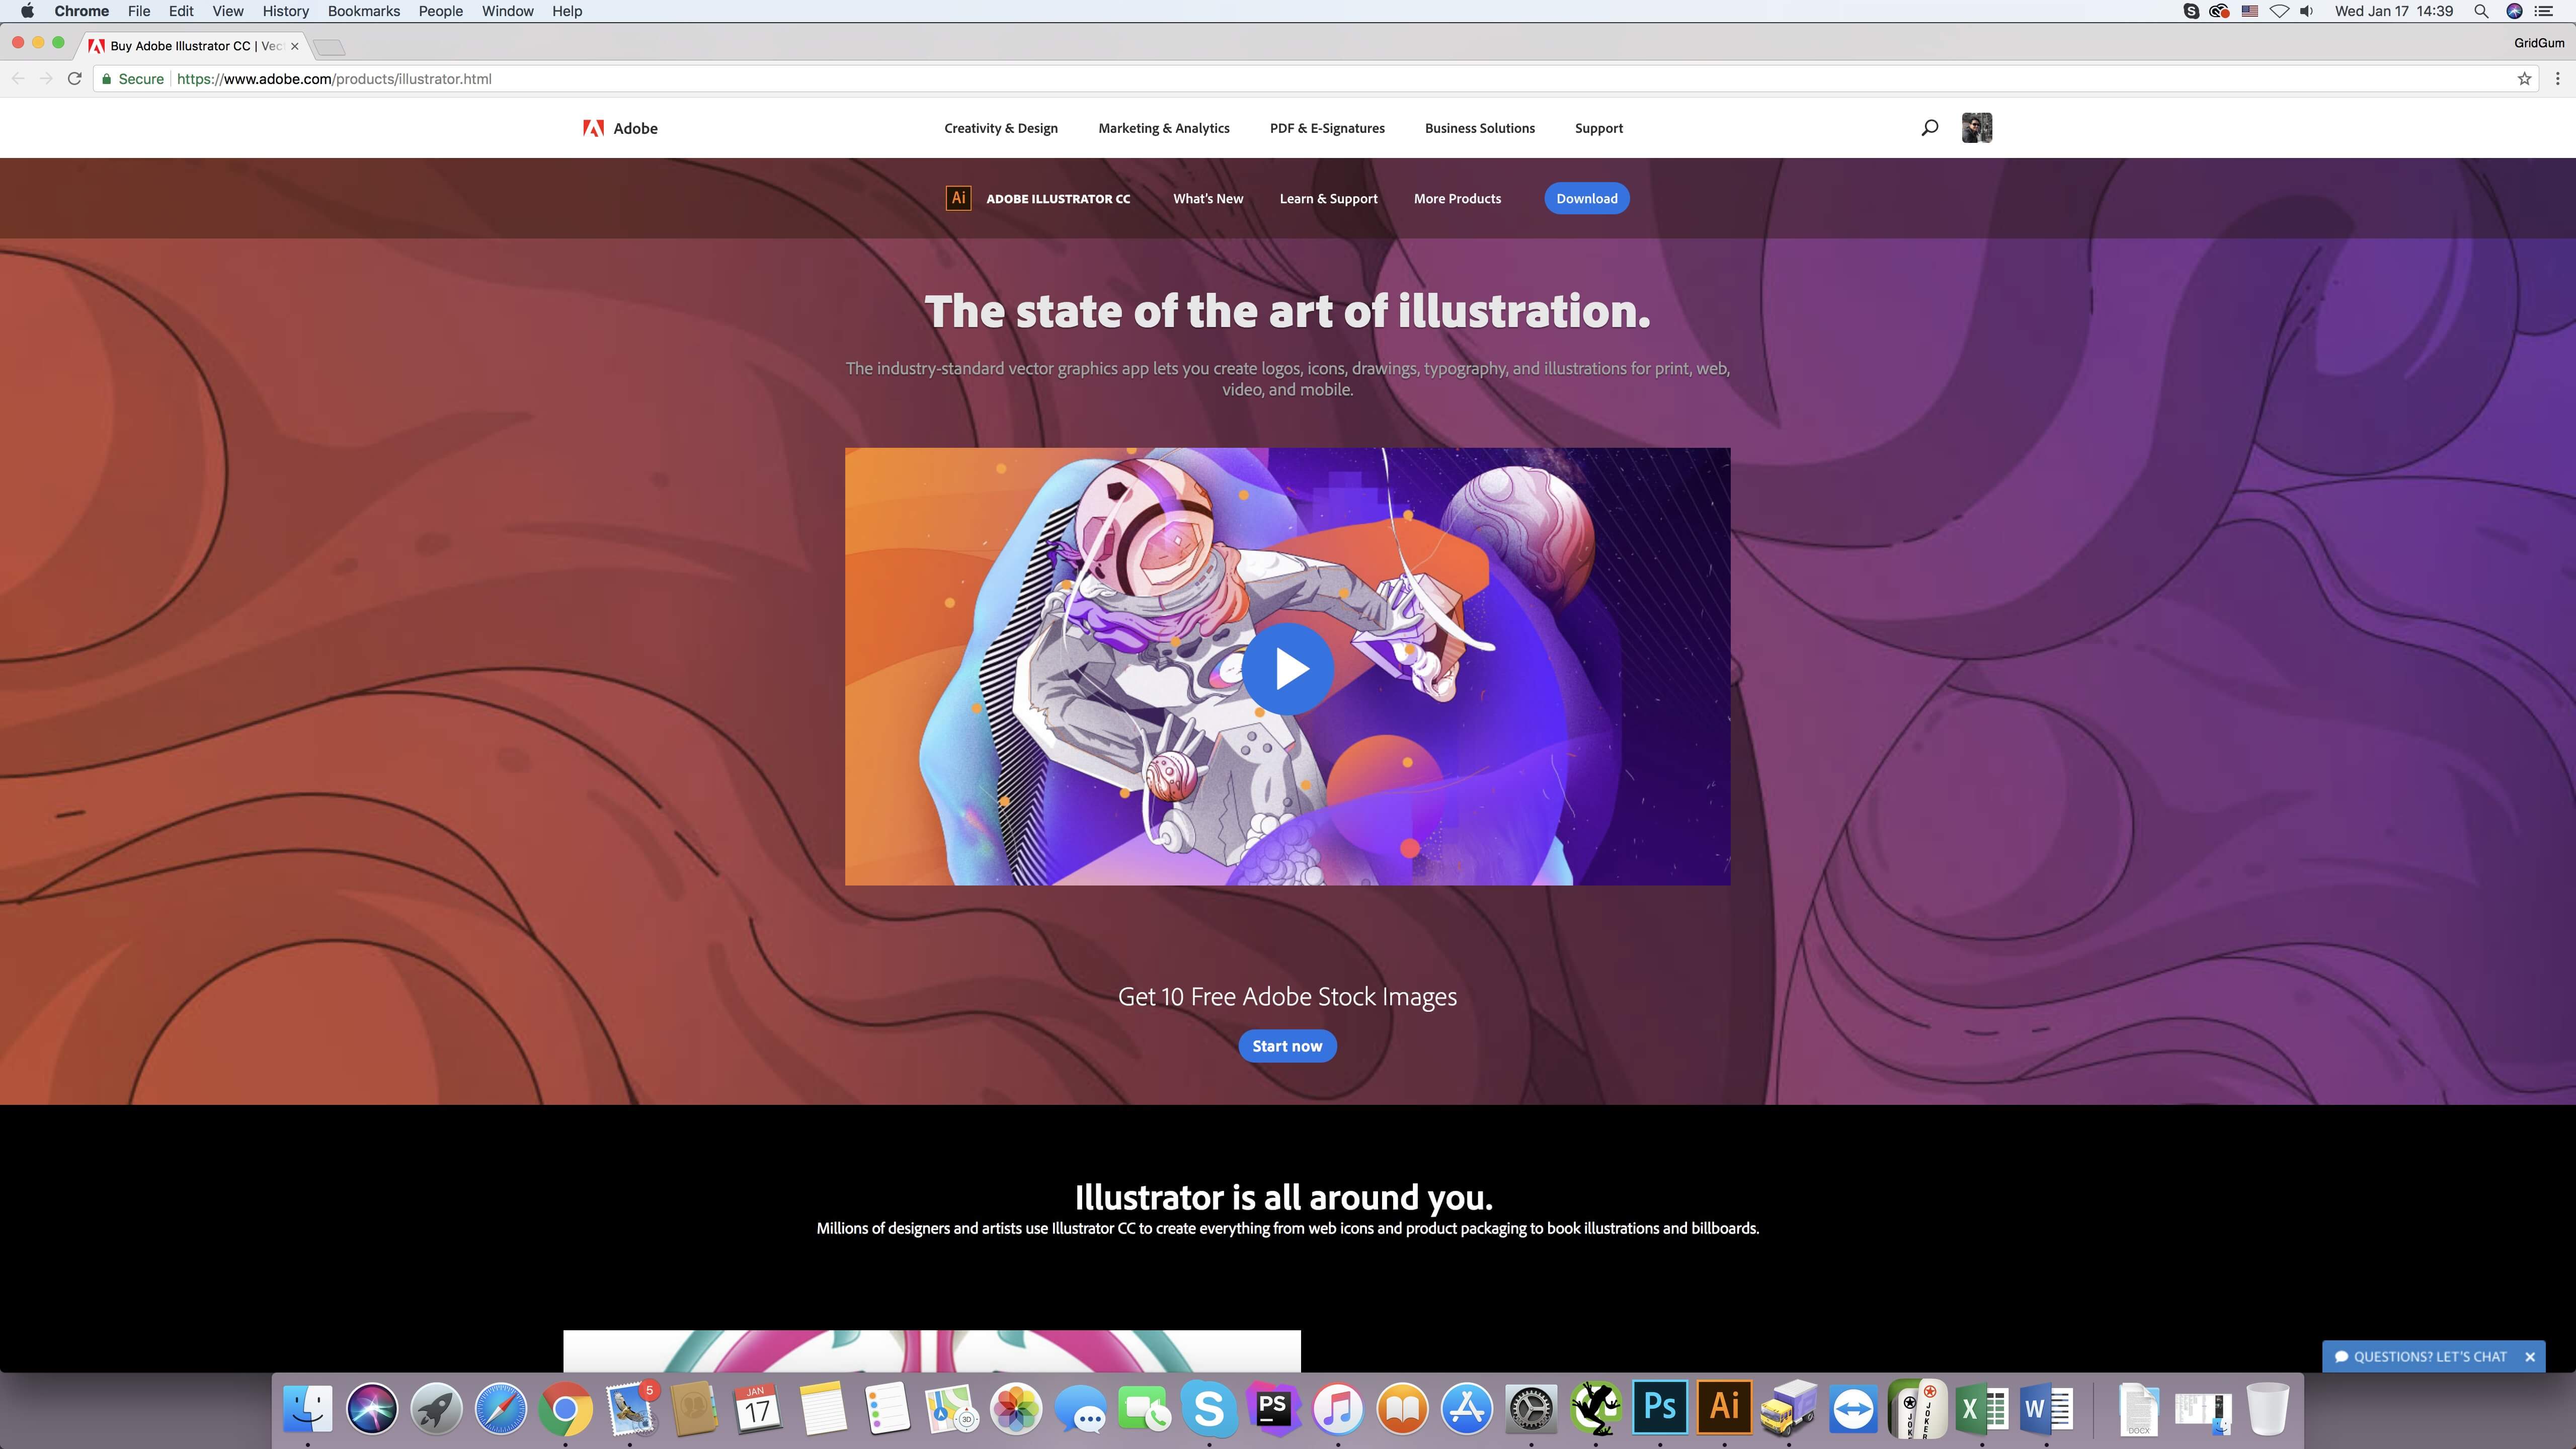Open Finder from the Dock
This screenshot has width=2576, height=1449.
(x=307, y=1408)
